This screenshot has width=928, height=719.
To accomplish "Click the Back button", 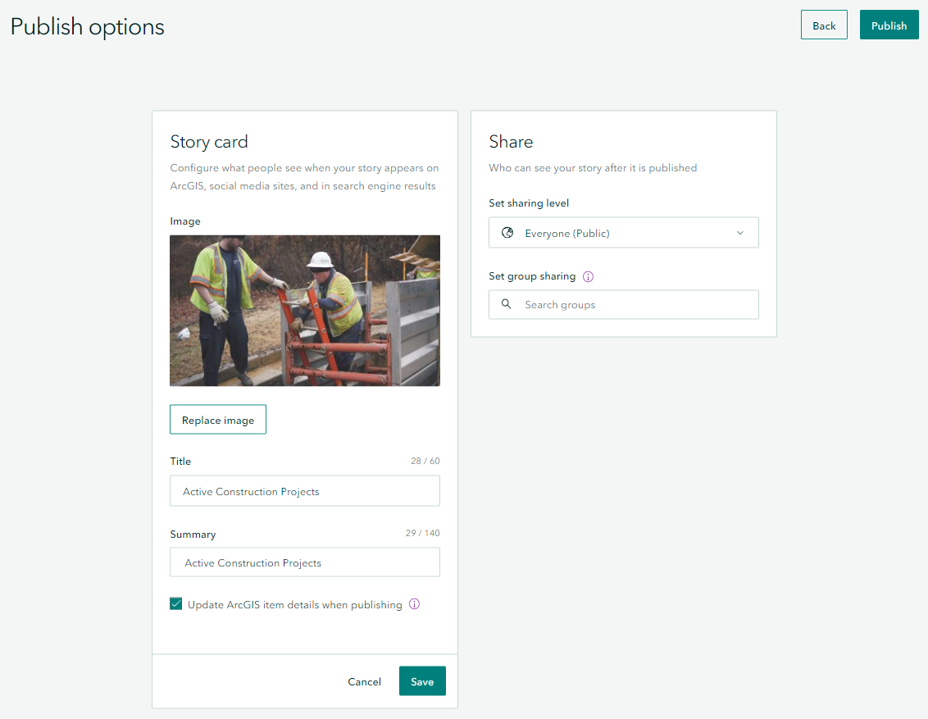I will click(x=824, y=25).
